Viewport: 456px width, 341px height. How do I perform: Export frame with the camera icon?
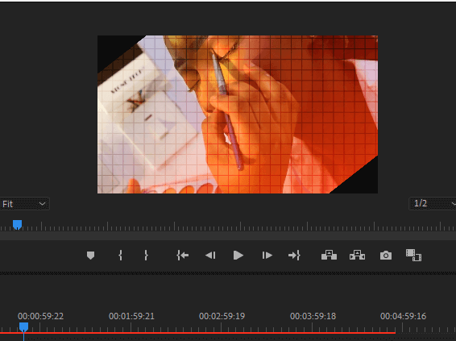[386, 256]
